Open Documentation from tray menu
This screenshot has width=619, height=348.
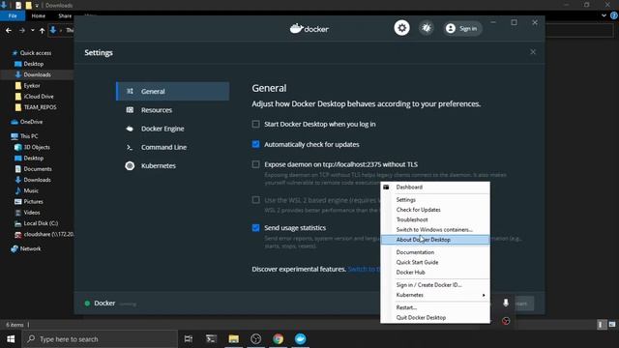[x=435, y=252]
